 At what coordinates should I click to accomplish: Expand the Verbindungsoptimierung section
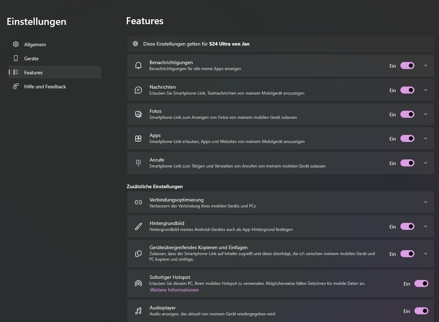(426, 202)
